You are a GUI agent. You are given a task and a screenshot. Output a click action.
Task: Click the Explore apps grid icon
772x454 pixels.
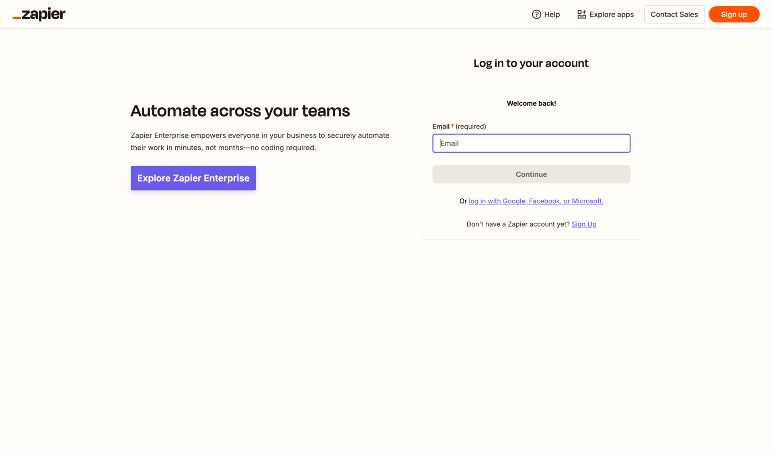pos(581,14)
